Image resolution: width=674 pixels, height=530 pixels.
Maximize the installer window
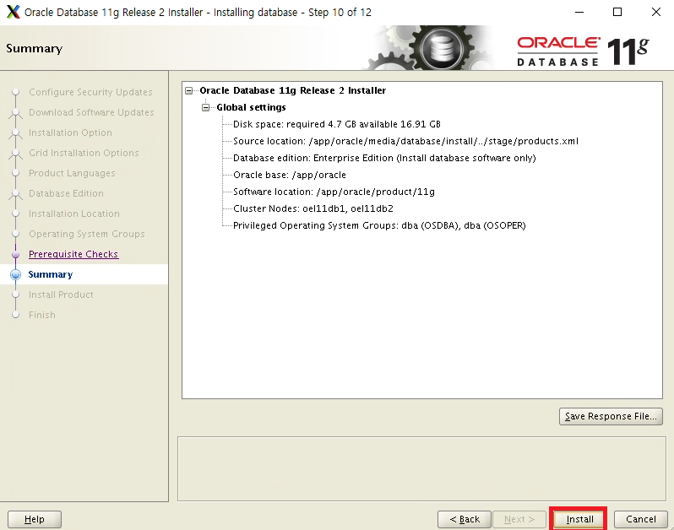pos(617,12)
